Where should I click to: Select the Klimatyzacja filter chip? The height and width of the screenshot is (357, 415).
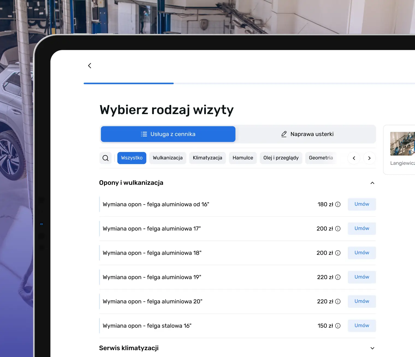[x=207, y=158]
